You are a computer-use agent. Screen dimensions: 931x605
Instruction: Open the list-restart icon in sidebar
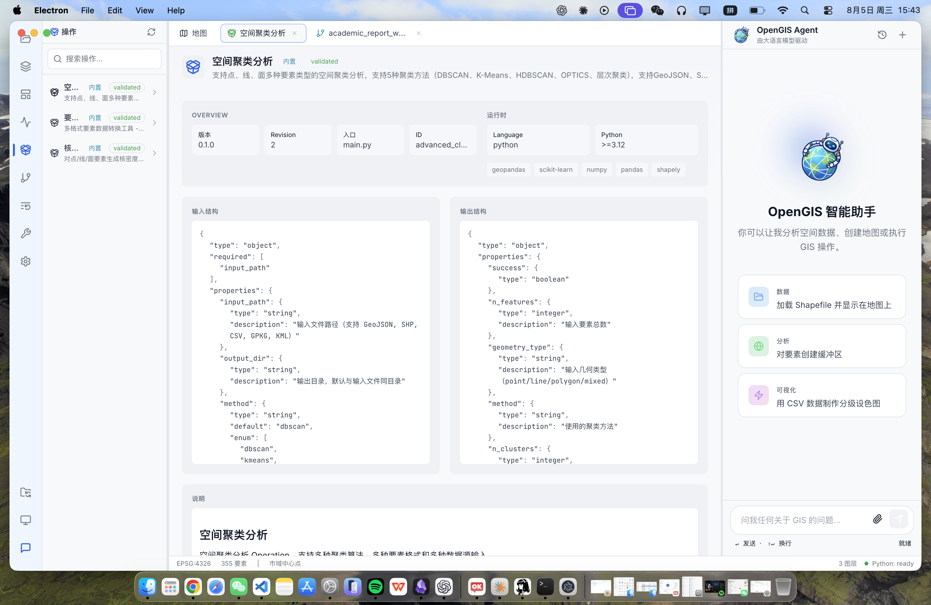26,206
